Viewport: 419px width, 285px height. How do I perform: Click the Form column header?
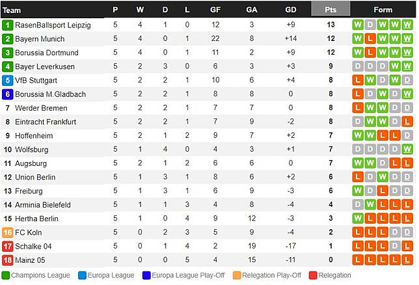click(383, 10)
